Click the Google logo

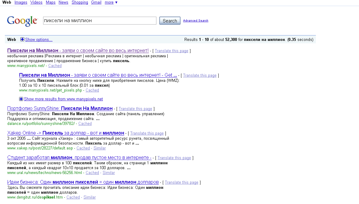(x=22, y=21)
